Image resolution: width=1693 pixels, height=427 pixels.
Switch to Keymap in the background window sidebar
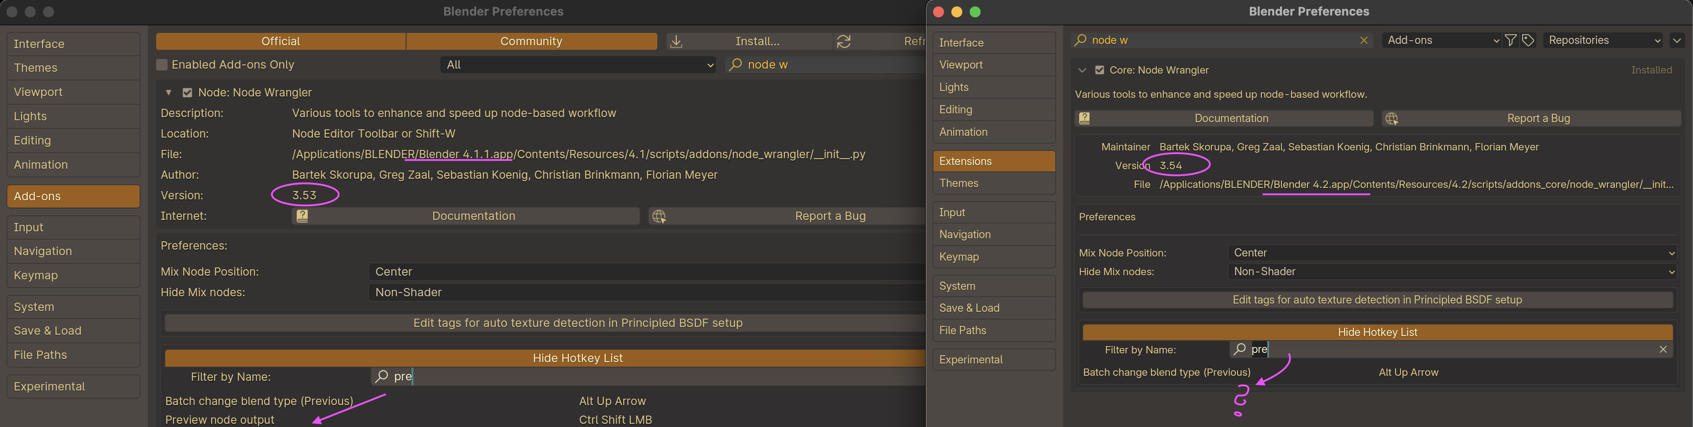(x=73, y=276)
